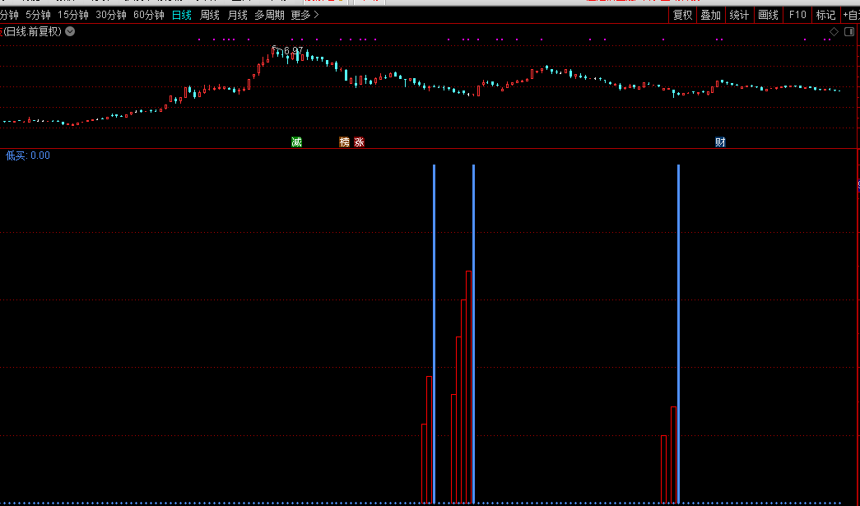Expand the 更多 periods menu
Viewport: 860px width, 506px height.
[x=304, y=15]
